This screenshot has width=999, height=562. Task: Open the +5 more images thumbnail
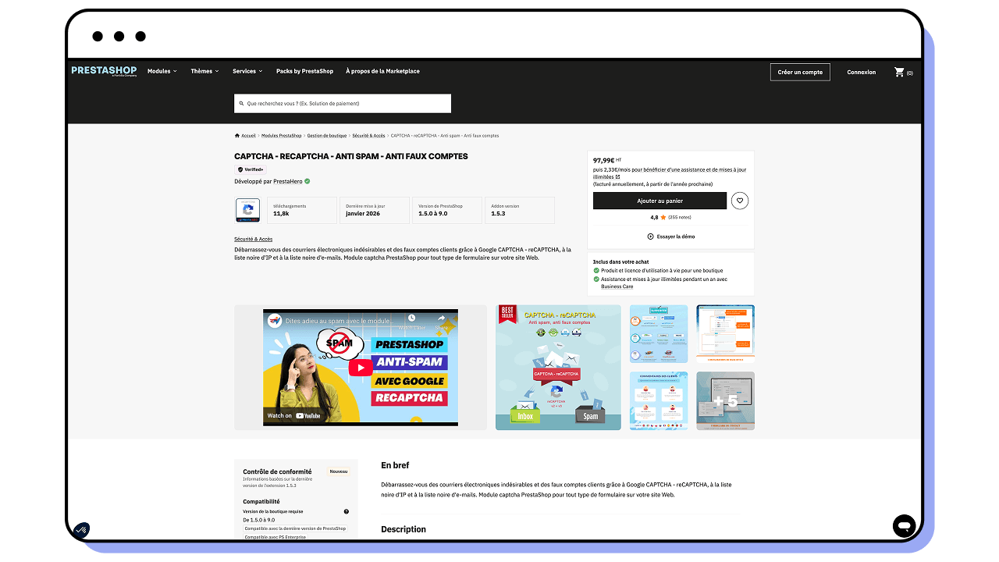point(725,400)
